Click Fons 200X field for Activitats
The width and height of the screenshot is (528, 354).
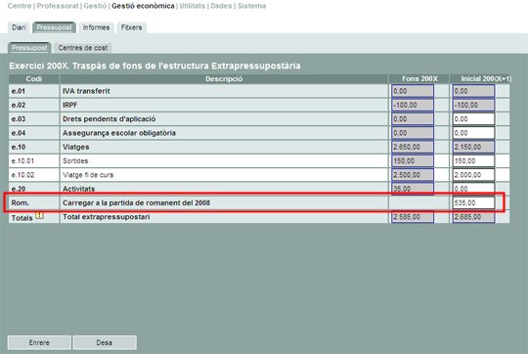[413, 189]
